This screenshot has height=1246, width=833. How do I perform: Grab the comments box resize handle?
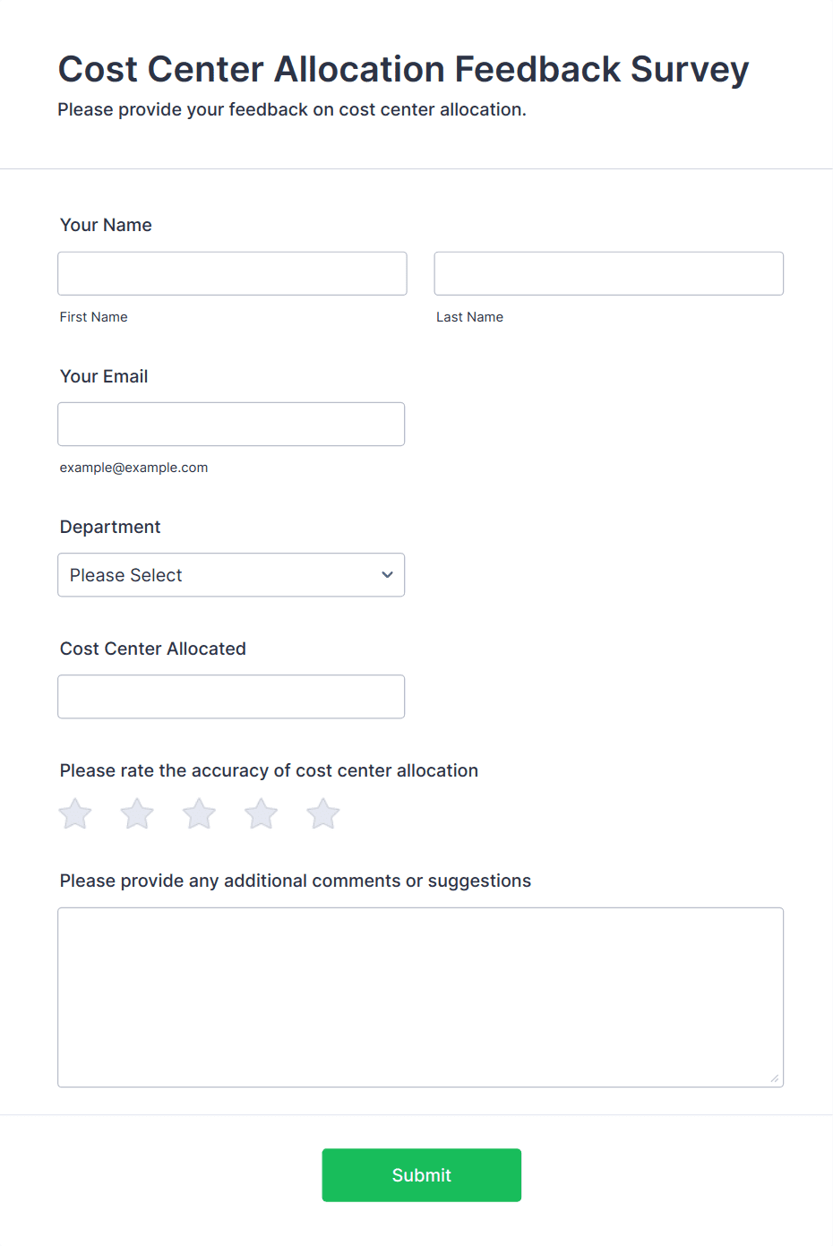point(775,1078)
